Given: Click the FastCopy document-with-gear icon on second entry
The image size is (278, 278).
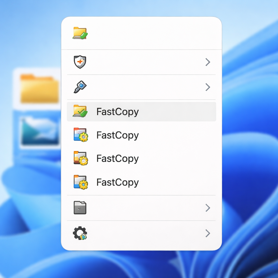Looking at the screenshot, I should click(x=80, y=135).
